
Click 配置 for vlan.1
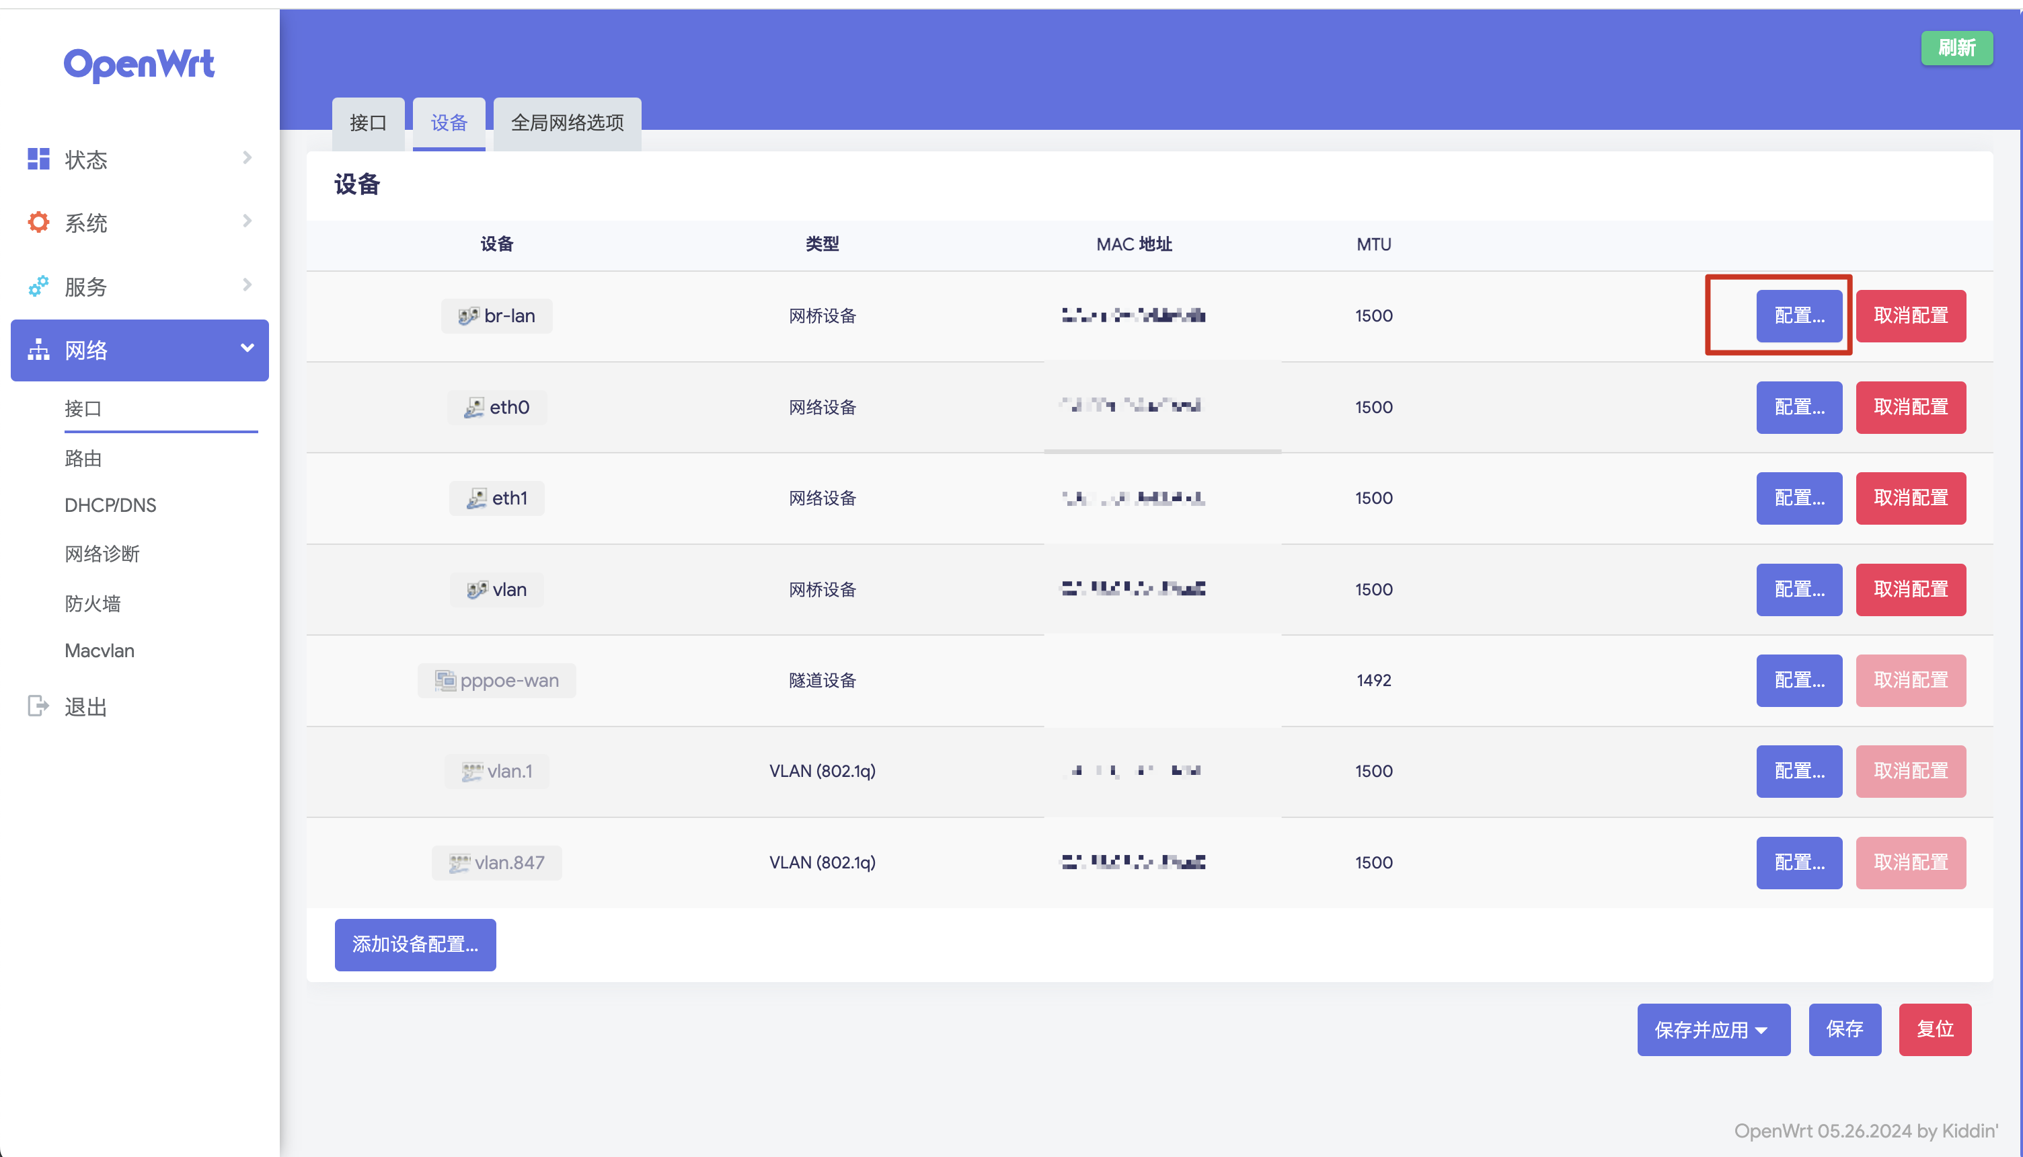coord(1799,772)
